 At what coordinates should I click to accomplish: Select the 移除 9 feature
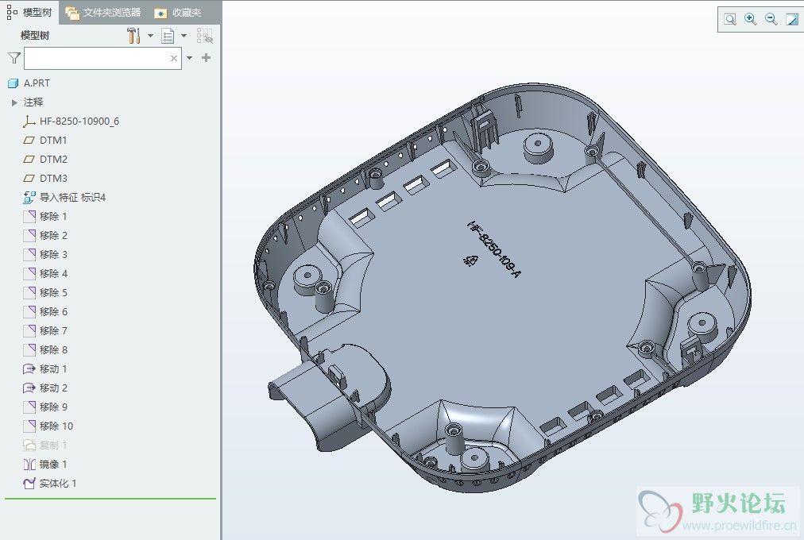point(45,407)
